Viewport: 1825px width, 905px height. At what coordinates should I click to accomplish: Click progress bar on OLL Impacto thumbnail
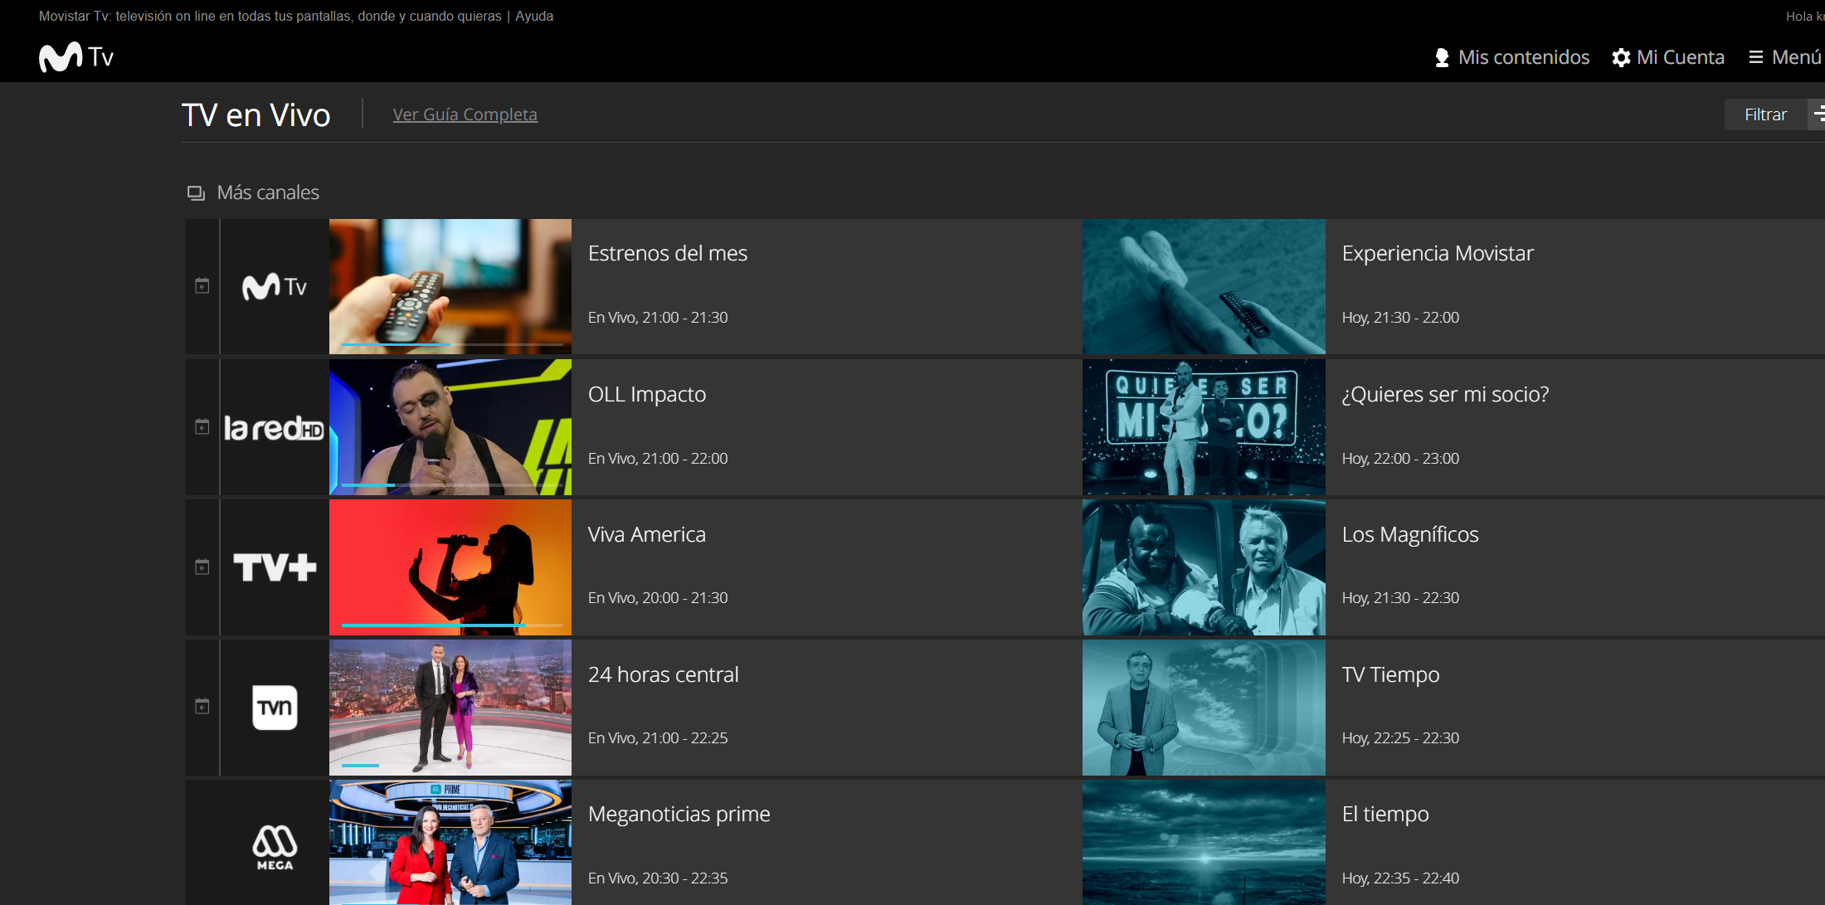(x=452, y=484)
